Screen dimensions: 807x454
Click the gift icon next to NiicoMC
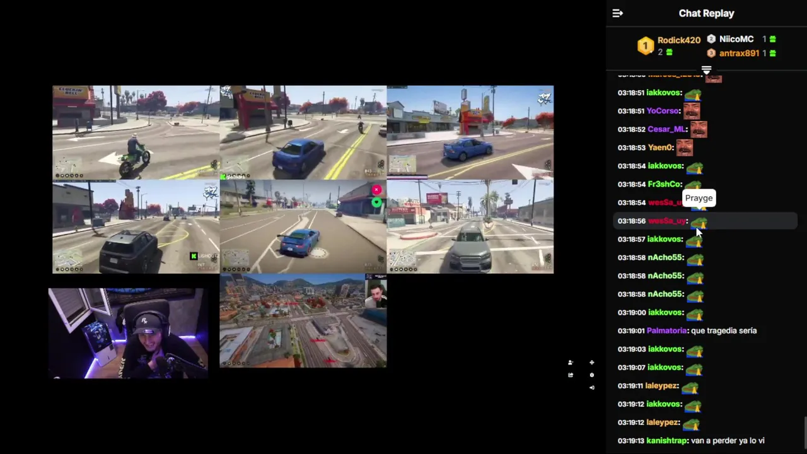coord(772,39)
